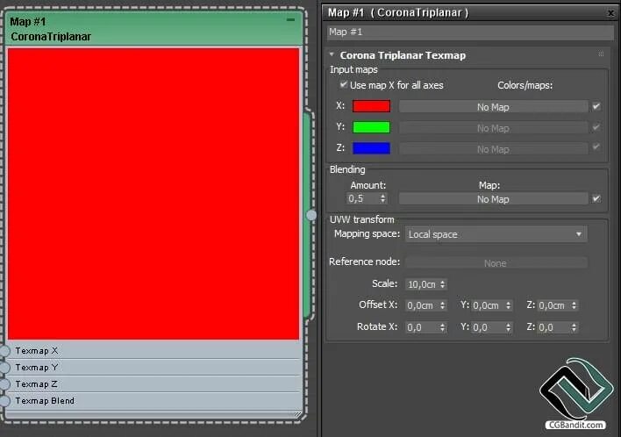Toggle the Y map enable checkbox
This screenshot has height=437, width=621.
(596, 127)
